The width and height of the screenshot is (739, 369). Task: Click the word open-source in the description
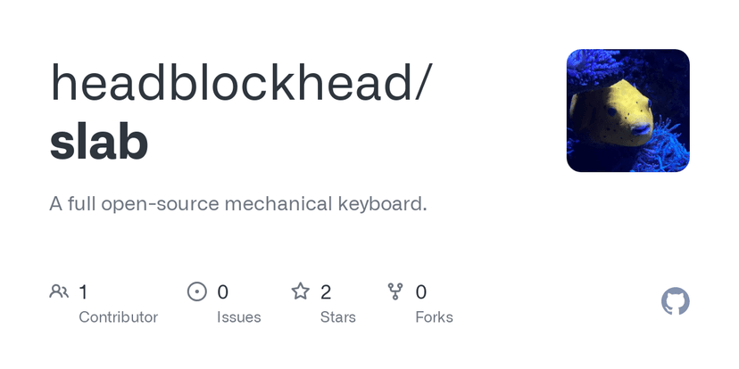pos(160,204)
